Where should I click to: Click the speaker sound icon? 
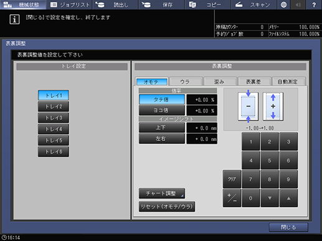pyautogui.click(x=298, y=4)
